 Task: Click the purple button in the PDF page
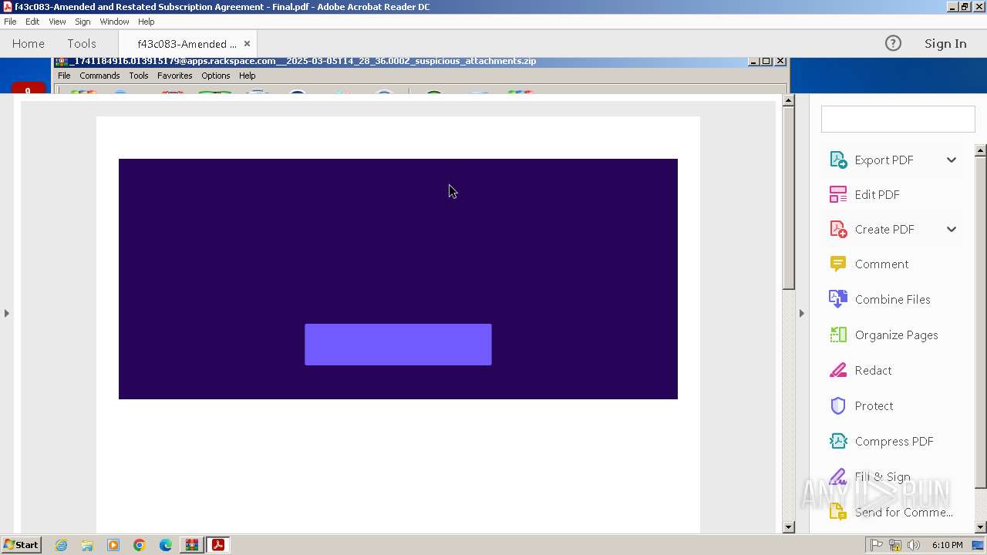398,345
